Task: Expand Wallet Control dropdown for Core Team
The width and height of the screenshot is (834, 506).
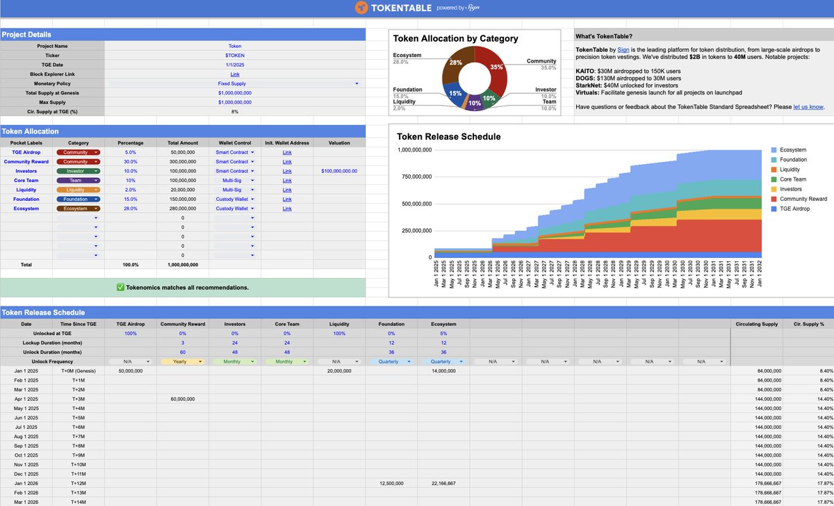Action: 234,180
